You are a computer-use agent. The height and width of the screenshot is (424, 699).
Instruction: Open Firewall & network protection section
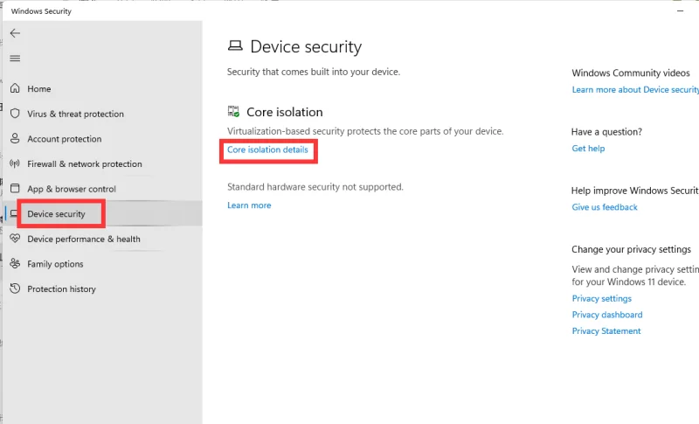pos(84,163)
